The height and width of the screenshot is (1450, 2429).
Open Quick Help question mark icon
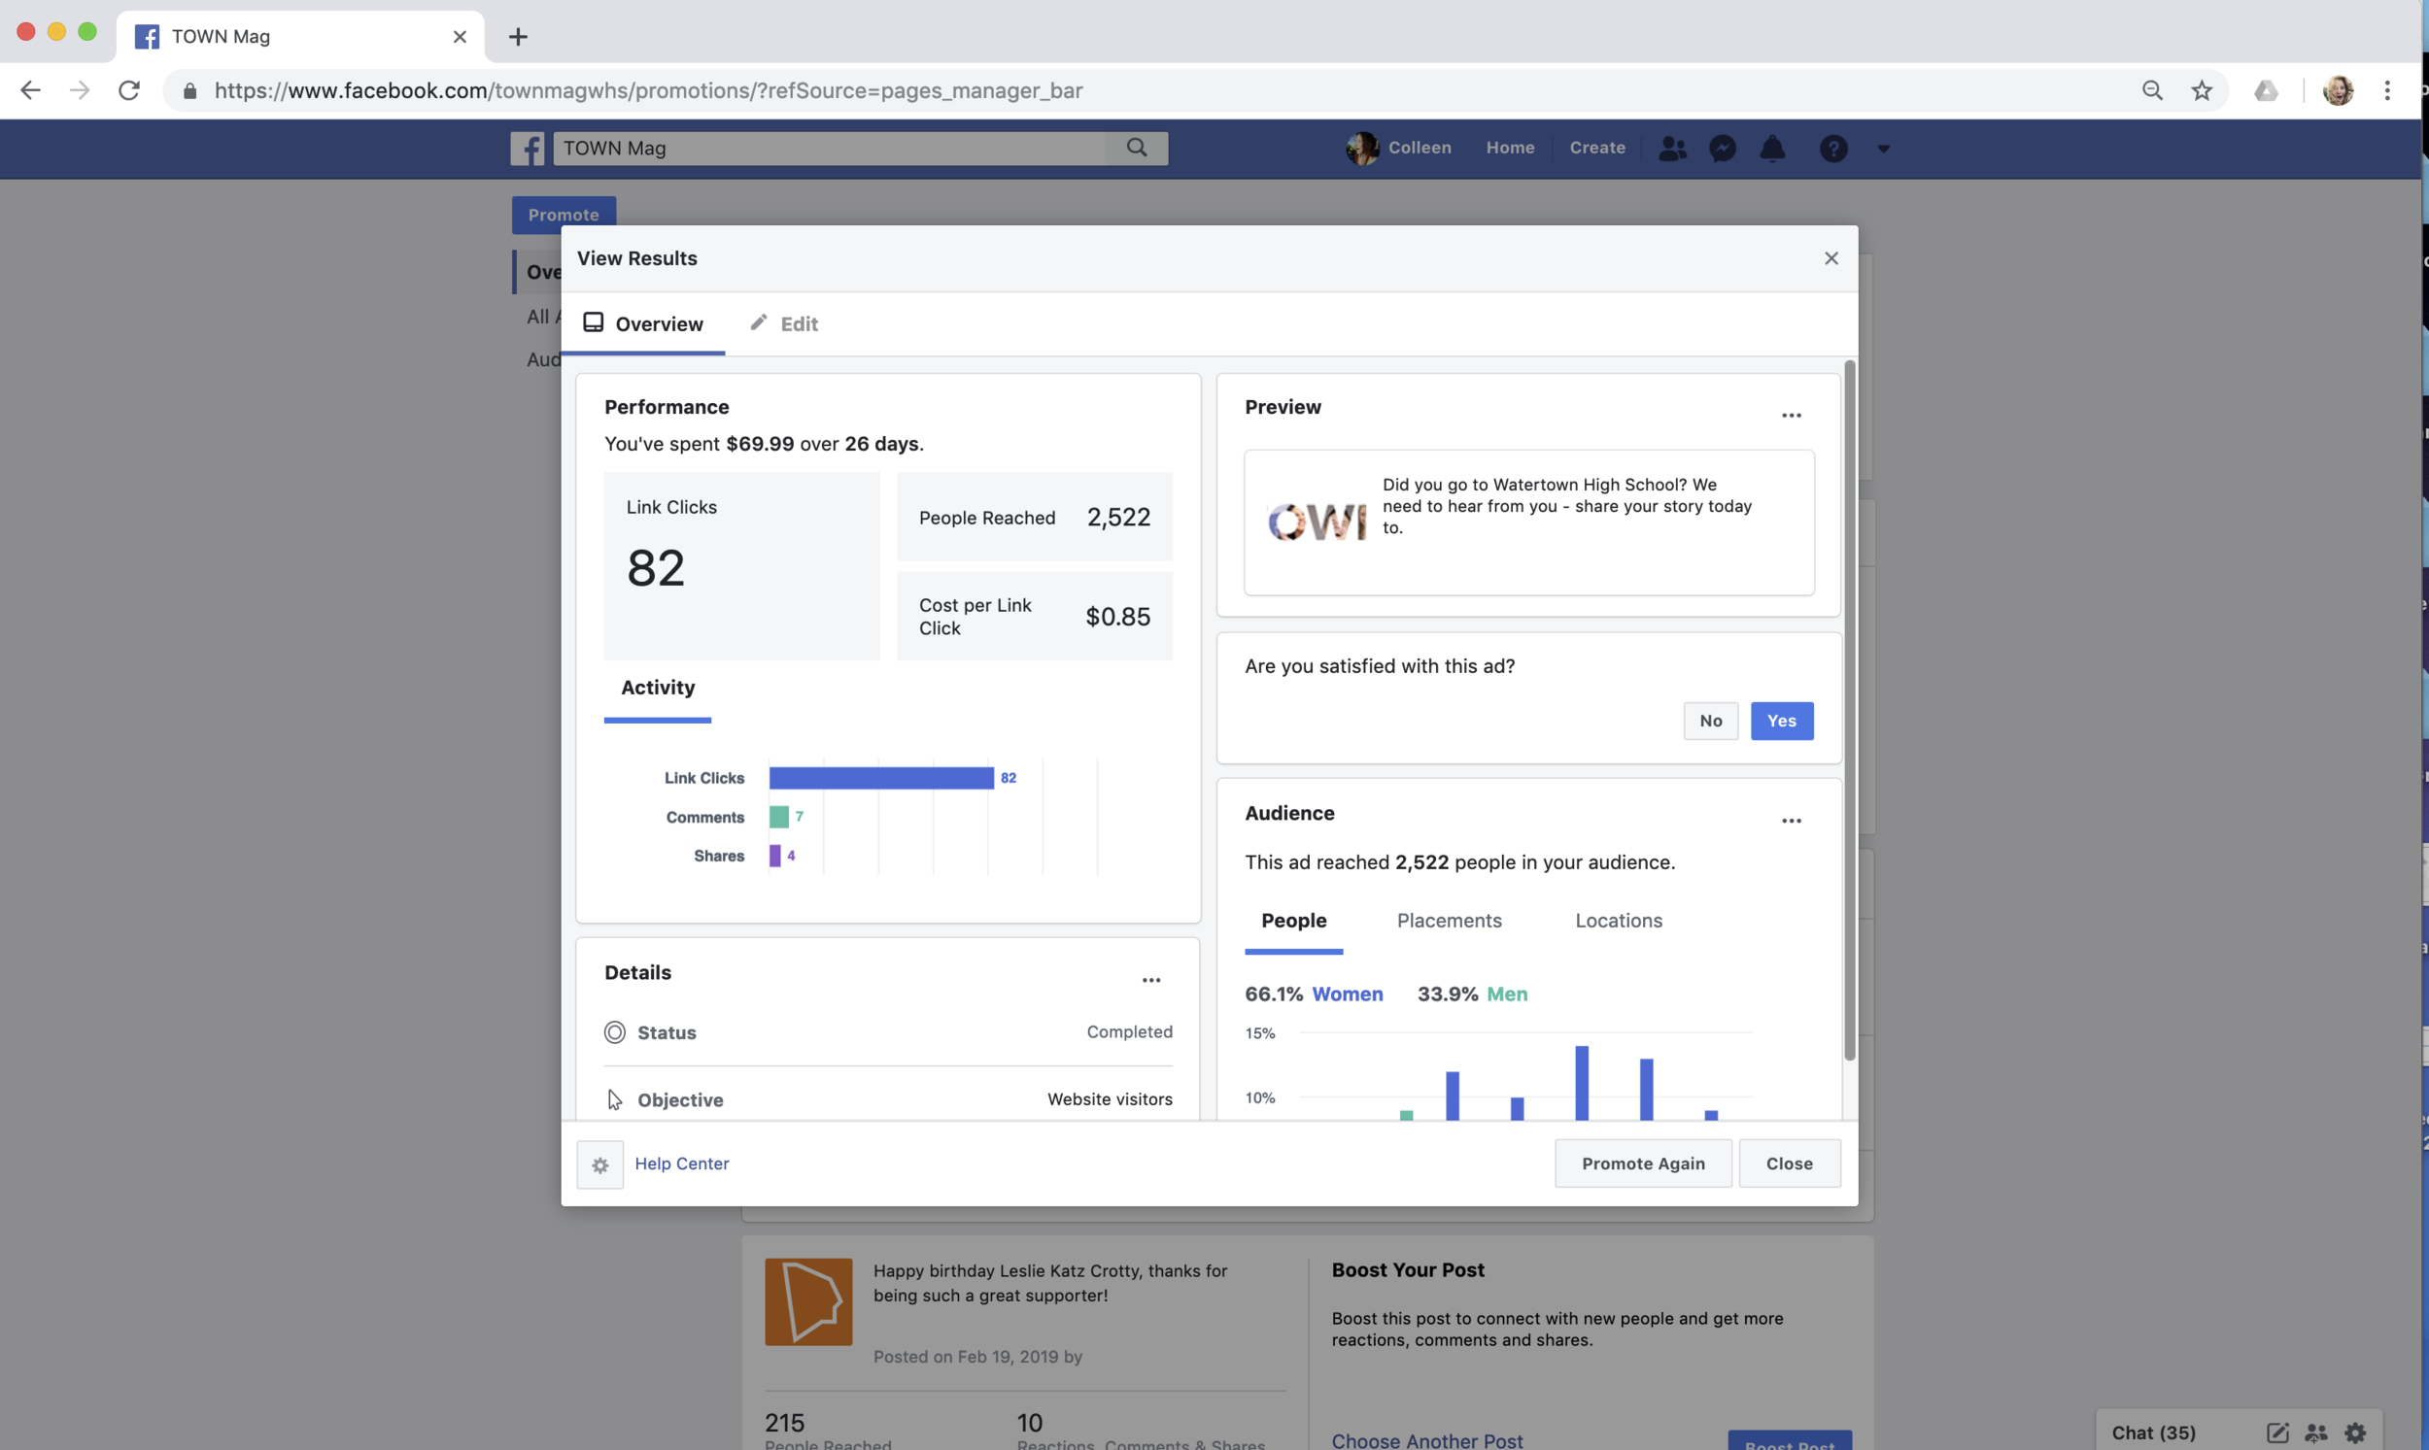(x=1832, y=149)
